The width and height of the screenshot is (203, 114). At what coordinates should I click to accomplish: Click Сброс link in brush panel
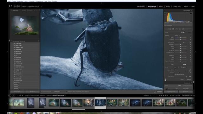[182, 79]
